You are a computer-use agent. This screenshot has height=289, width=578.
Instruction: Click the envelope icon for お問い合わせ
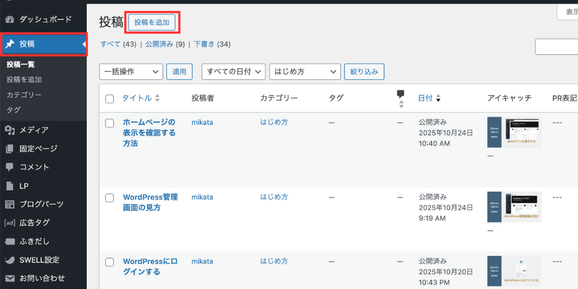tap(9, 278)
